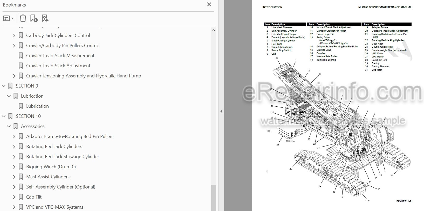Go to Adapter Frame-to-Rotating Bed Pin Pullers
This screenshot has height=211, width=424.
click(x=70, y=136)
